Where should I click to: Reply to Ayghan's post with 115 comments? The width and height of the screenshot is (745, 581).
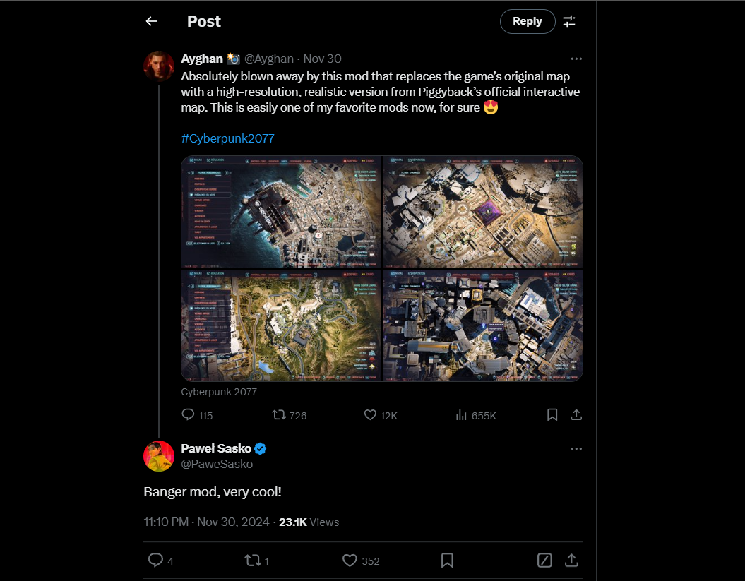coord(189,415)
